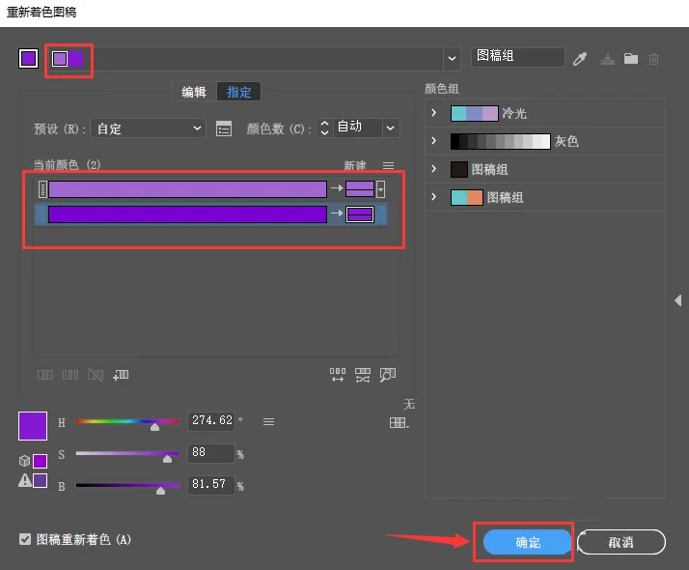Click the color reduction options icon
The image size is (689, 570).
224,128
